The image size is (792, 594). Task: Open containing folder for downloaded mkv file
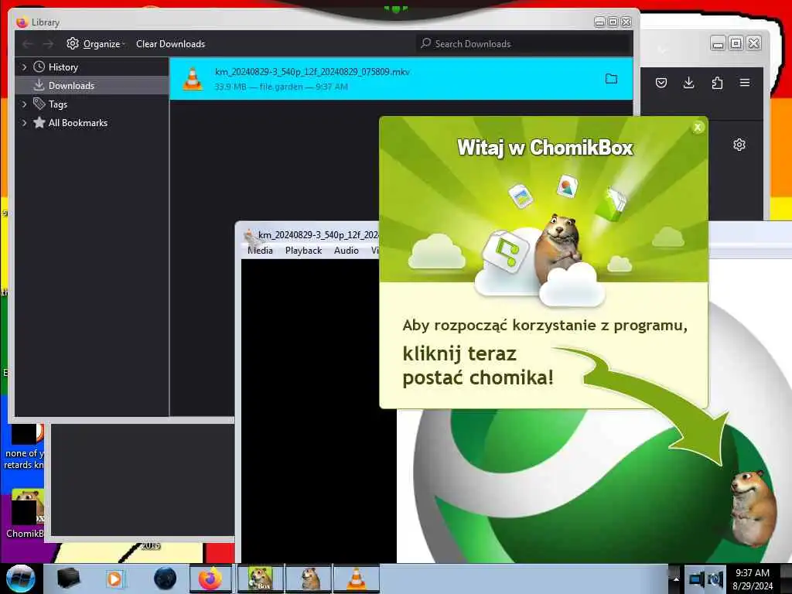click(x=611, y=79)
